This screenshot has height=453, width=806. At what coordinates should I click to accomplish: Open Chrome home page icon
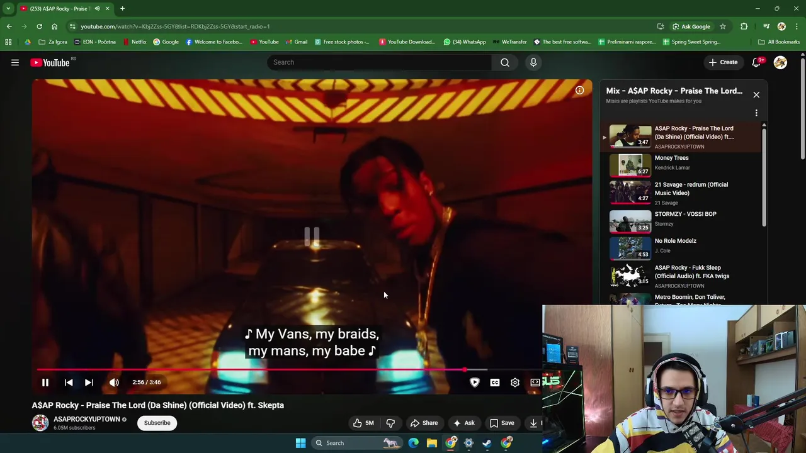[54, 26]
